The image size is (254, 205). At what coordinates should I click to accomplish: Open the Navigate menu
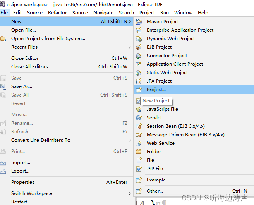pos(103,13)
